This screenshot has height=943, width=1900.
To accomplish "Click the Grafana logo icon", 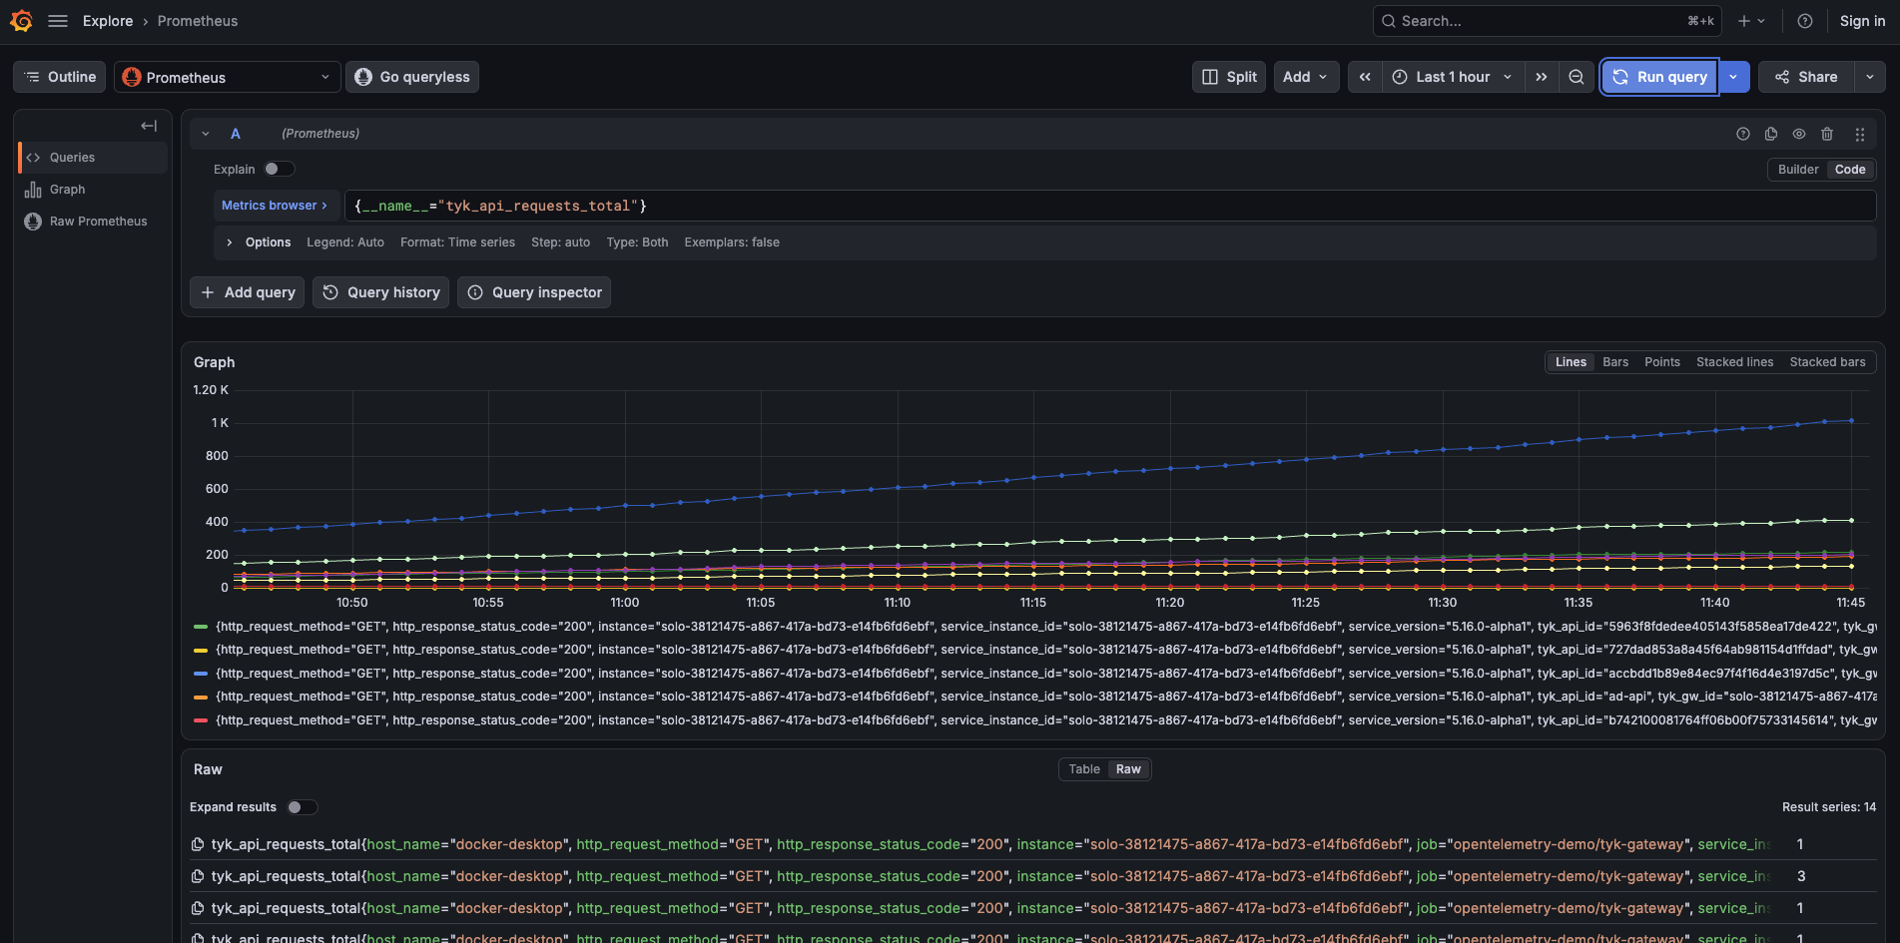I will (x=21, y=21).
